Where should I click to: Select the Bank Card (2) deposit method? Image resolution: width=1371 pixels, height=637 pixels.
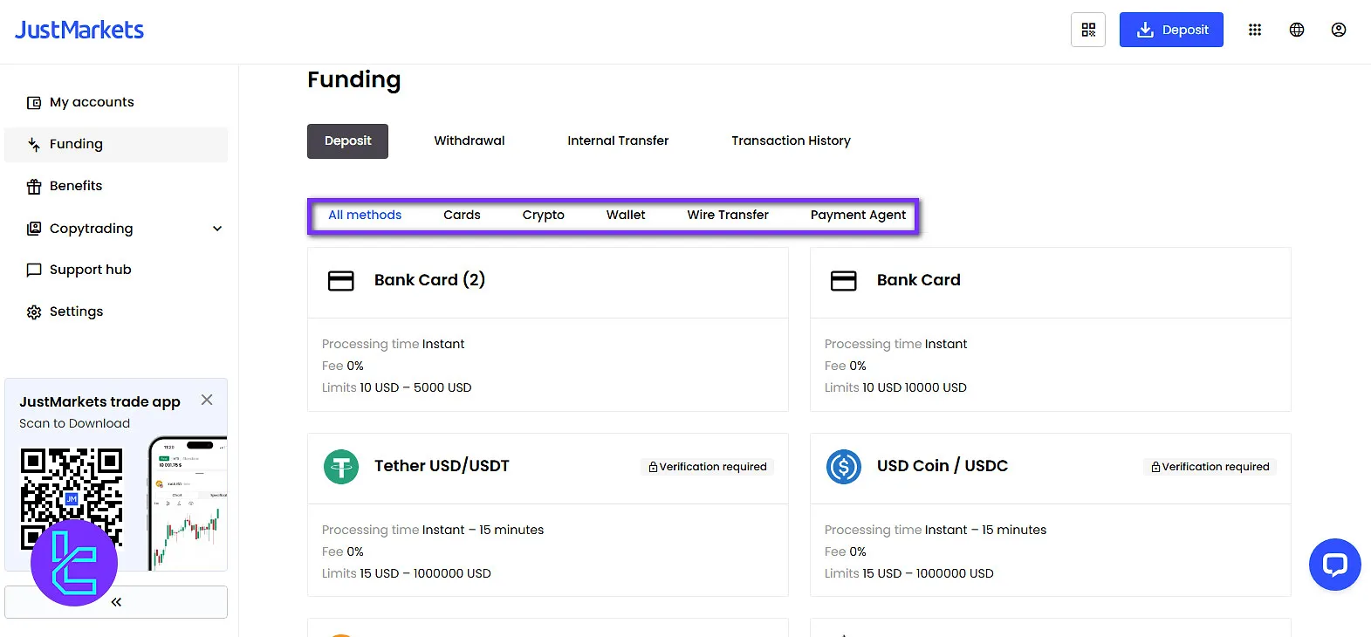547,281
